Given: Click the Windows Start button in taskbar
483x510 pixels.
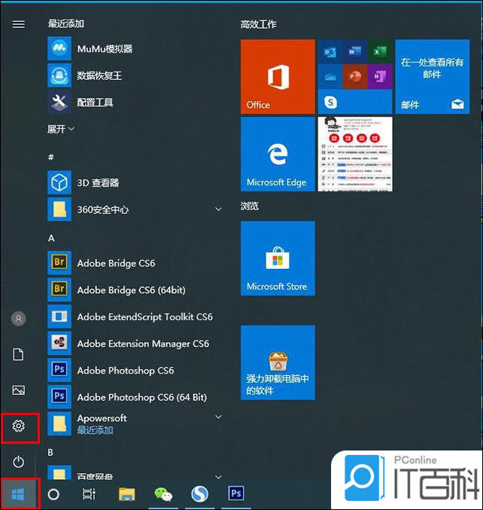Looking at the screenshot, I should (19, 494).
